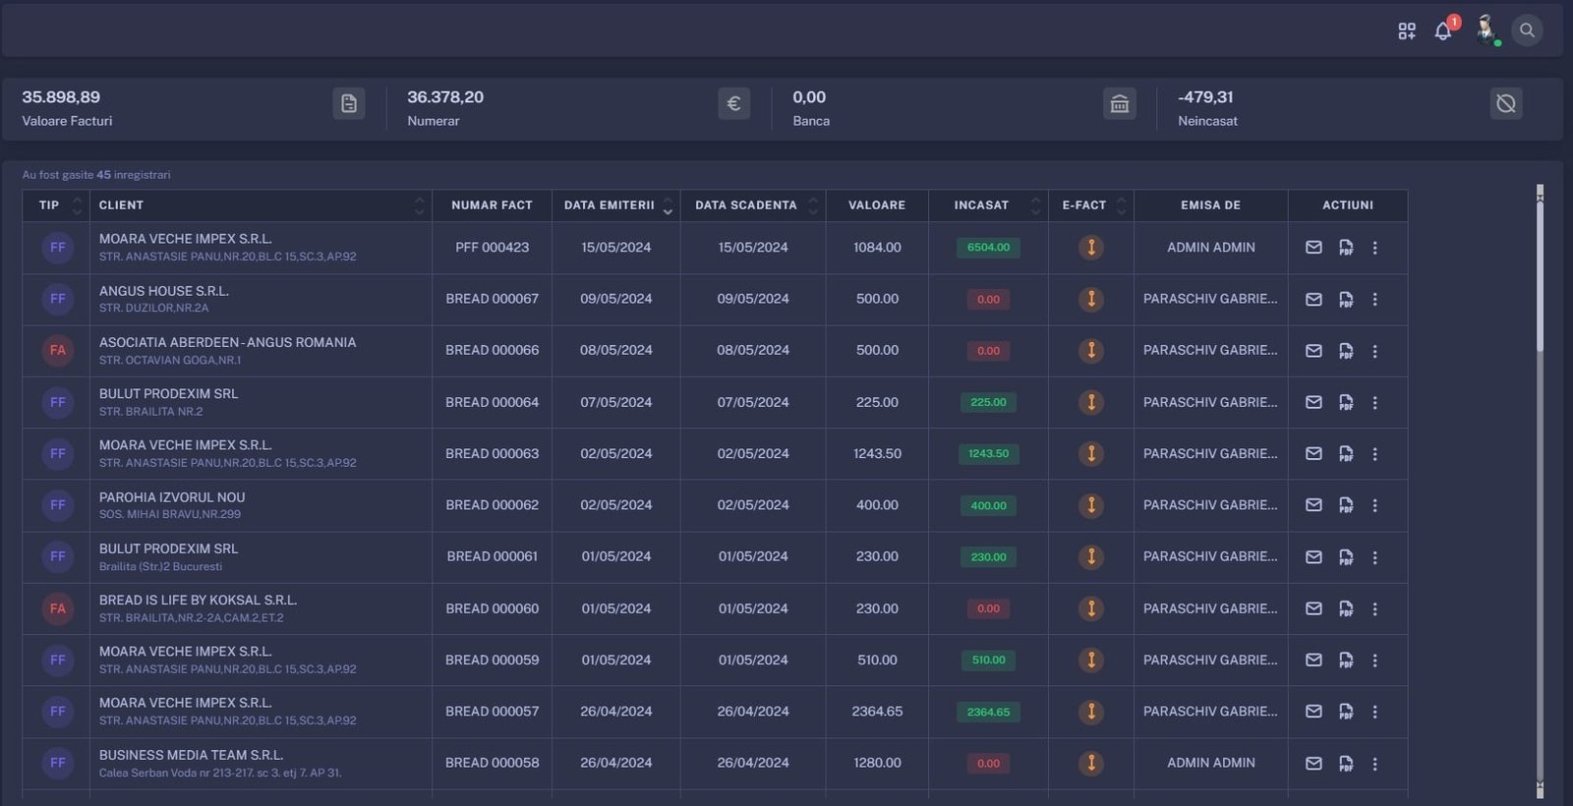Open three-dot menu for BREAD 000058 row
Screen dimensions: 1573x806
pyautogui.click(x=1374, y=764)
